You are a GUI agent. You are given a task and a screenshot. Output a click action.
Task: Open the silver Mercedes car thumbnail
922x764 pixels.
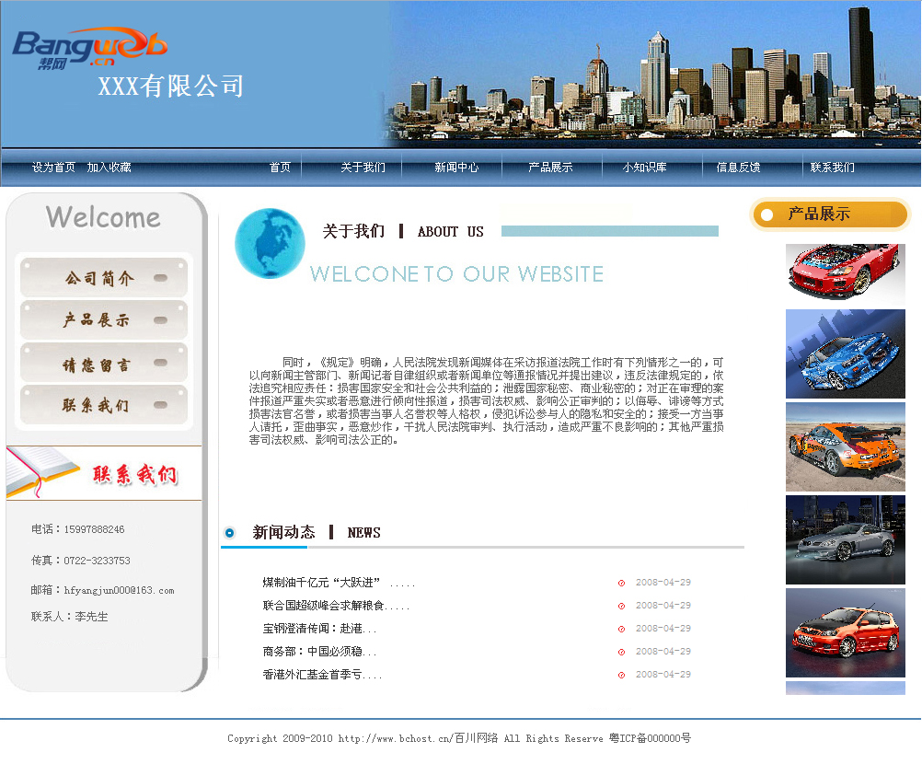(845, 539)
